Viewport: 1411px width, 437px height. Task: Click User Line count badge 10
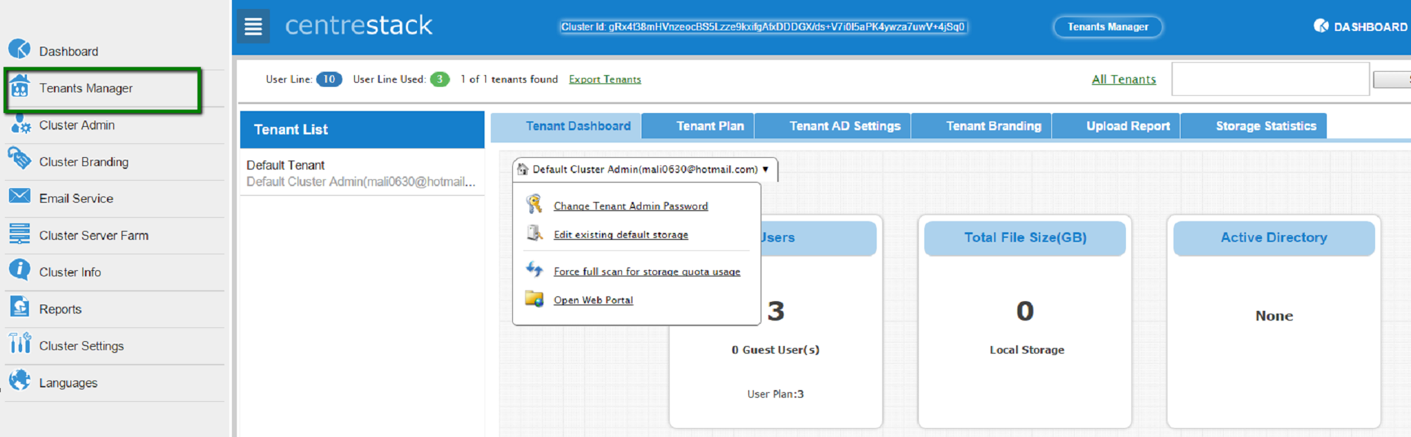(x=329, y=79)
